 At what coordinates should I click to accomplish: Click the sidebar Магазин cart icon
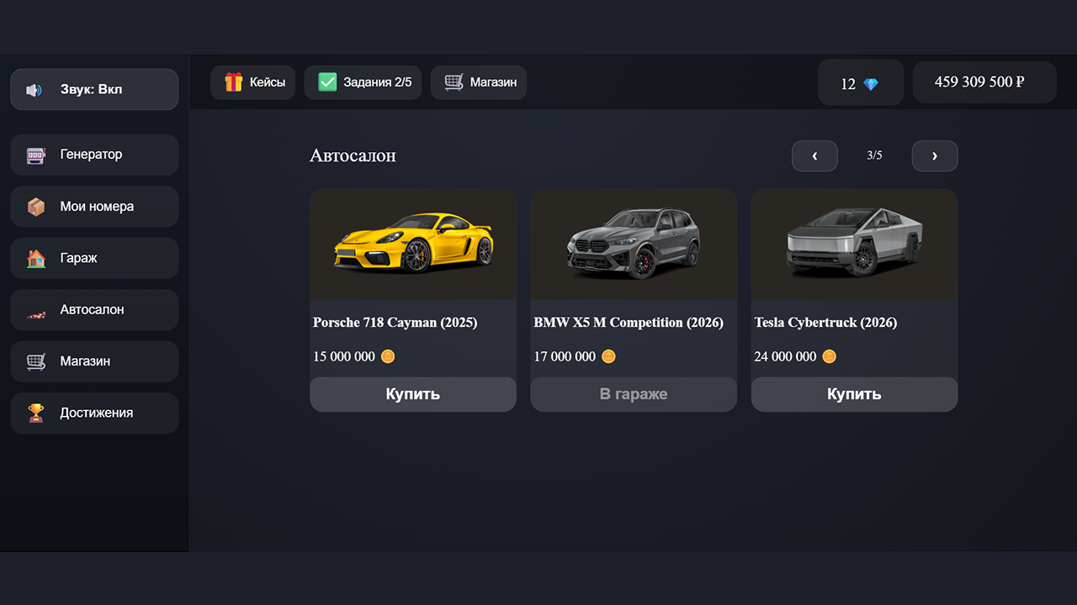[x=35, y=362]
